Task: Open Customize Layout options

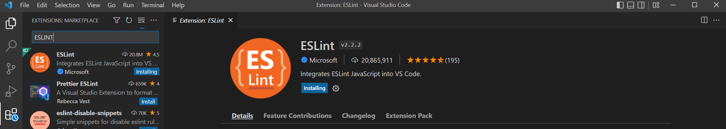Action: tap(656, 5)
